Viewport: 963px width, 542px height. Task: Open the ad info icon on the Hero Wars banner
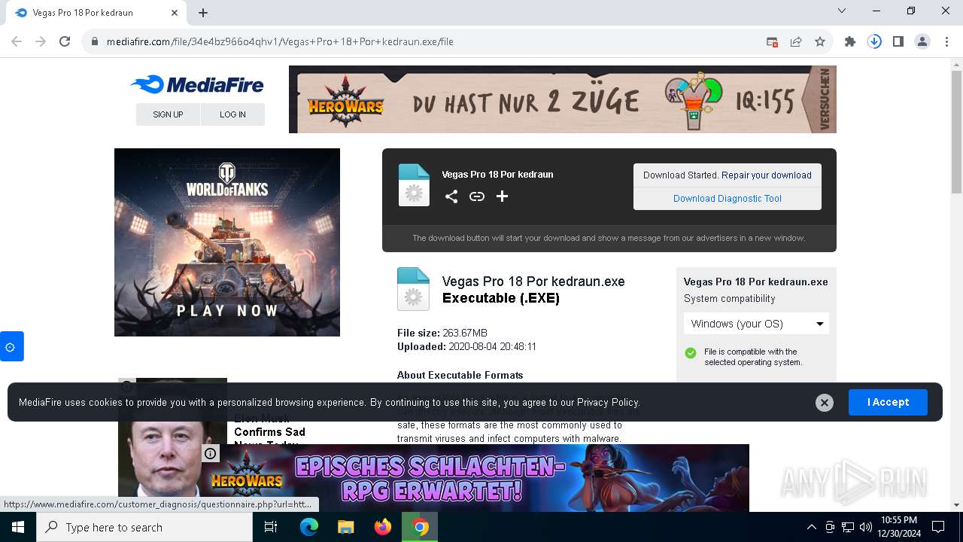click(210, 453)
